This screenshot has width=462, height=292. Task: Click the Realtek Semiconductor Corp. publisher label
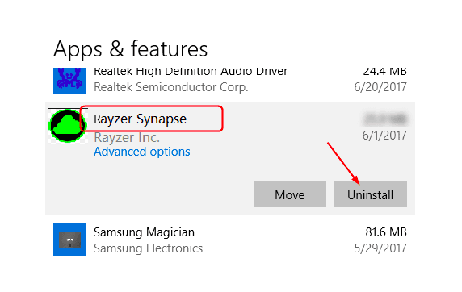171,87
